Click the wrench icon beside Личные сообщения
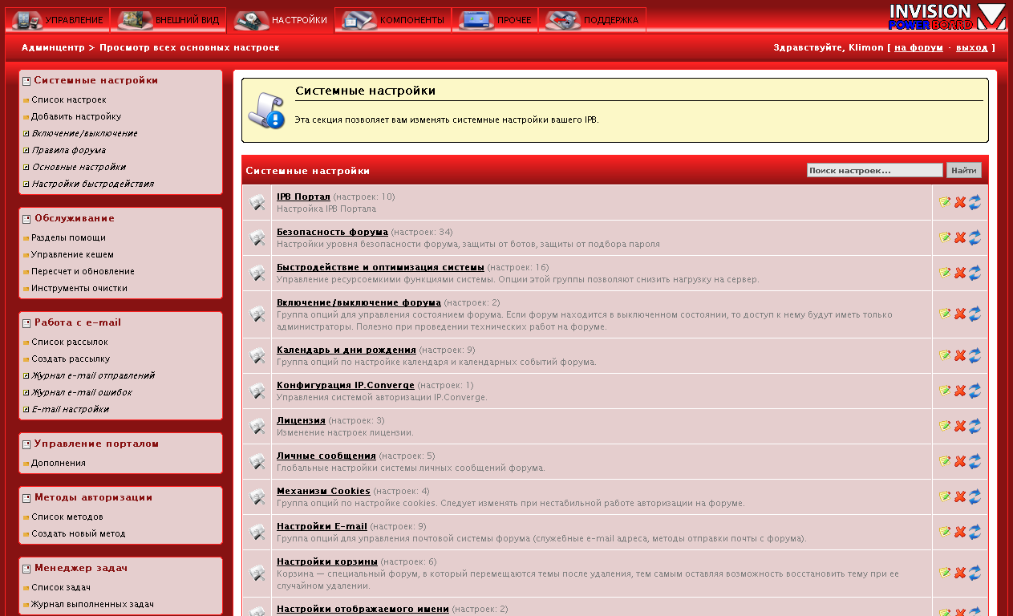This screenshot has height=616, width=1013. pyautogui.click(x=257, y=461)
